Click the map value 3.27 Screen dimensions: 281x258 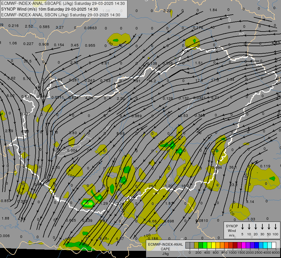(60, 28)
